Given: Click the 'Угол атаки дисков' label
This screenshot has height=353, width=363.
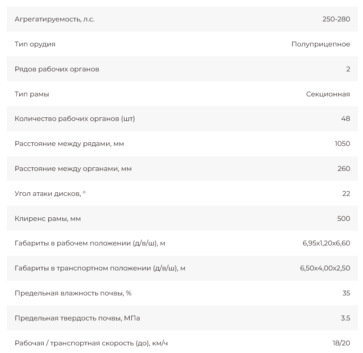Looking at the screenshot, I should click(50, 194).
